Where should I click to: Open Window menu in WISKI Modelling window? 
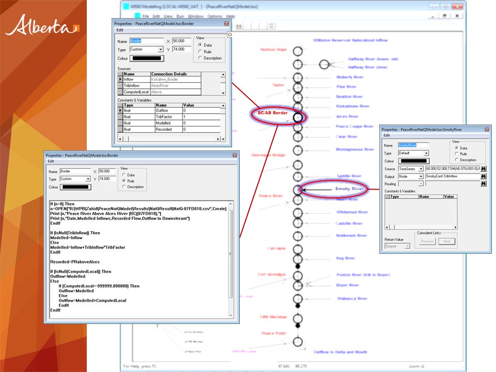[x=195, y=16]
